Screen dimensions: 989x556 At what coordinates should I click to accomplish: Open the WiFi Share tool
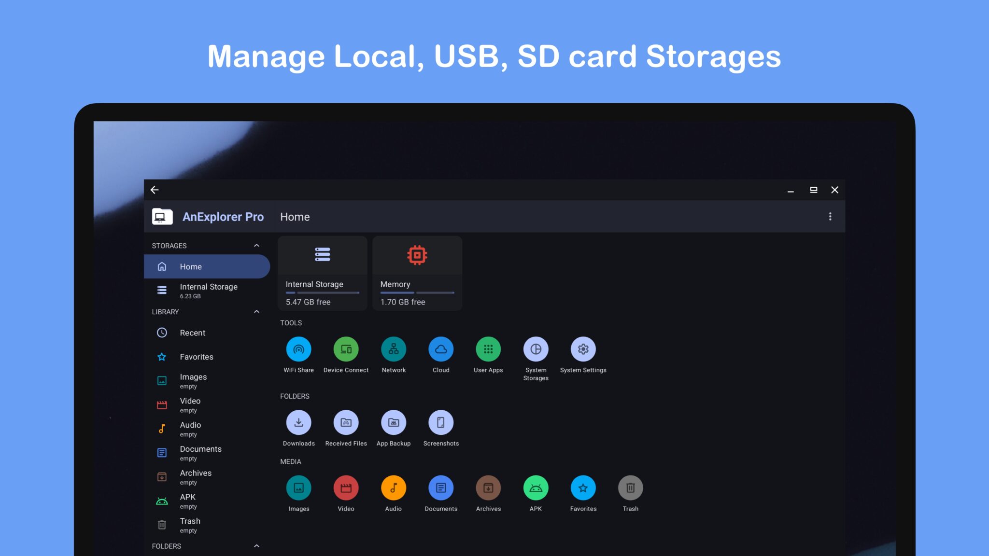(x=298, y=349)
